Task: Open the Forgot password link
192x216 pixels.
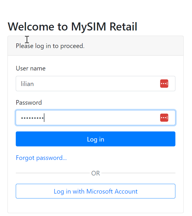Action: click(x=41, y=158)
